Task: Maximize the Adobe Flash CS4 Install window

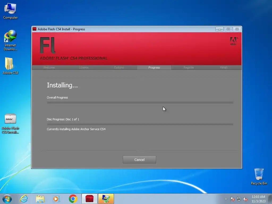Action: click(x=228, y=29)
